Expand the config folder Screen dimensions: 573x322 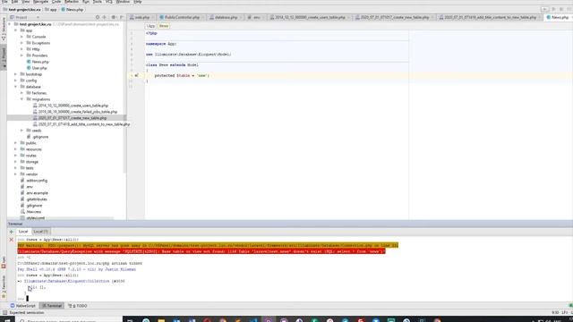[16, 80]
